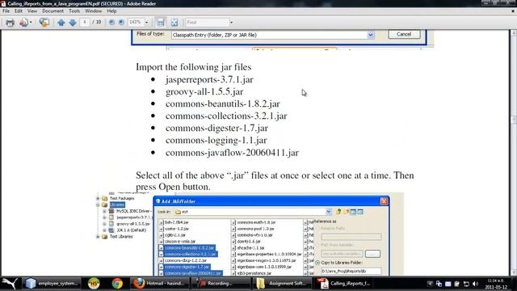
Task: Click 'Import the following jar files' heading
Action: click(194, 67)
